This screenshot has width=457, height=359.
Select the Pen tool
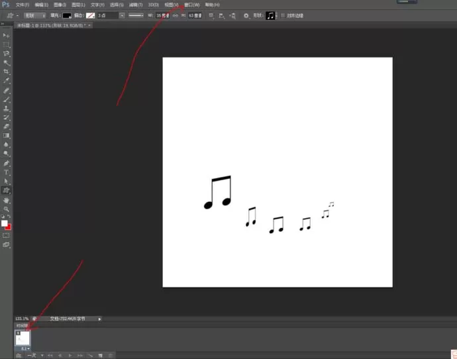click(x=6, y=163)
